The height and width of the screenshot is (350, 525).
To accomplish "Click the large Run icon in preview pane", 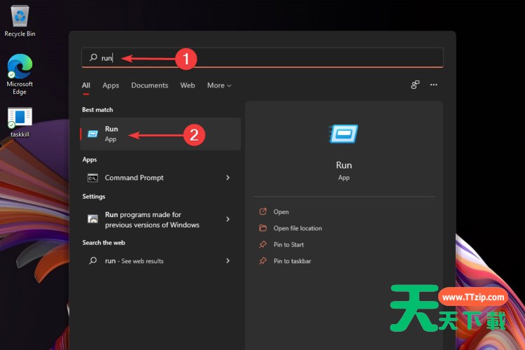I will 344,134.
